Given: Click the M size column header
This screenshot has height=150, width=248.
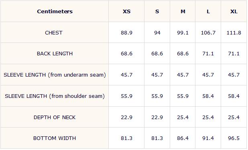Looking at the screenshot, I should 183,11.
